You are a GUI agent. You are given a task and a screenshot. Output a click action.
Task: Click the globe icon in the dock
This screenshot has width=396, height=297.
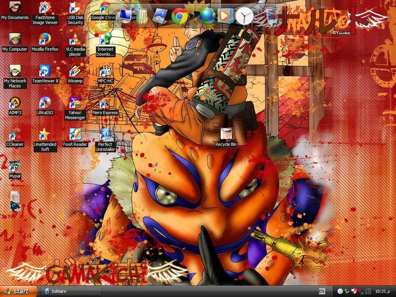[x=207, y=15]
